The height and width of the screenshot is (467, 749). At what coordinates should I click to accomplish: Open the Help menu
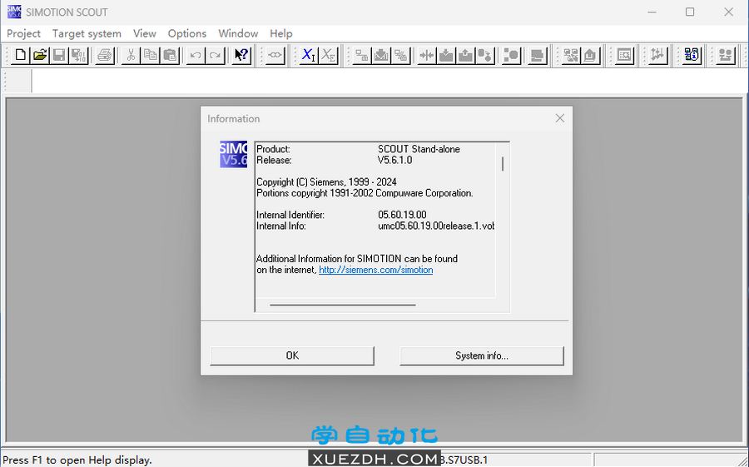tap(281, 33)
